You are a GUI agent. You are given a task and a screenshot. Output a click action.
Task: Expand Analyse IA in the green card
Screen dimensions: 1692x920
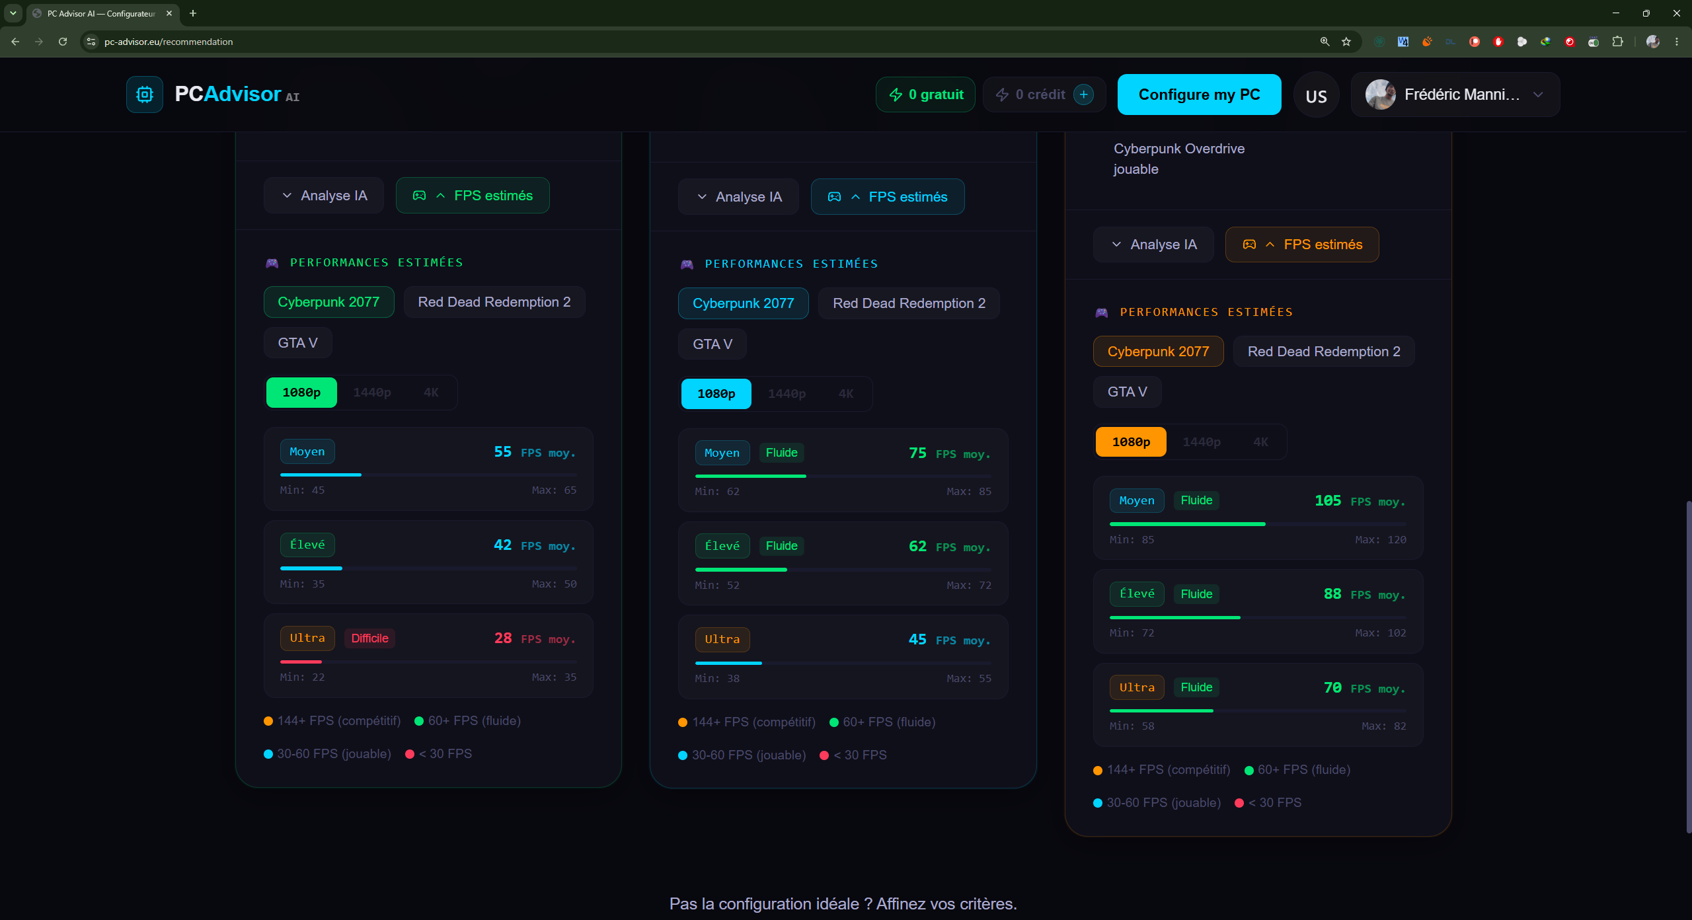pyautogui.click(x=324, y=196)
